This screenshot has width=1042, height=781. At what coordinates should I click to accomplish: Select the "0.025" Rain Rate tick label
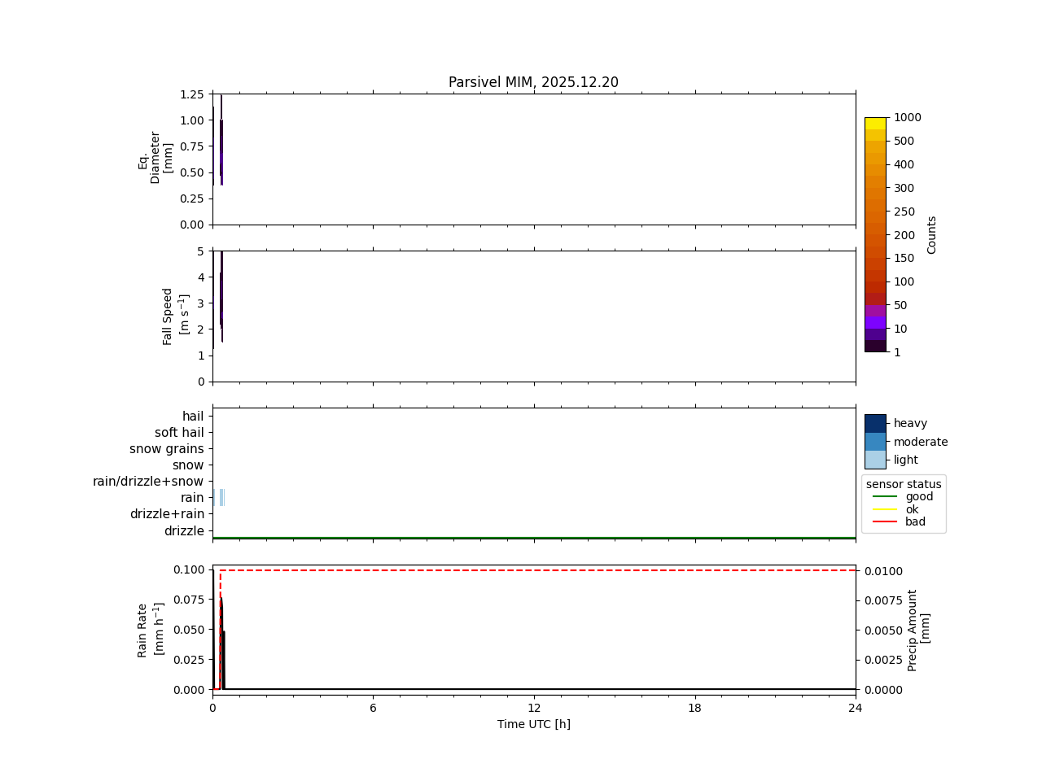point(190,660)
